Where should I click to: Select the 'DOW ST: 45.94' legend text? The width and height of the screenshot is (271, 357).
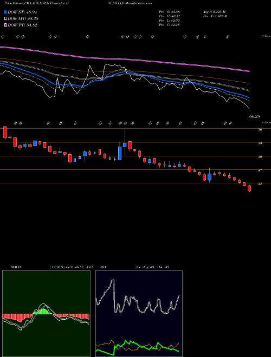(x=22, y=12)
